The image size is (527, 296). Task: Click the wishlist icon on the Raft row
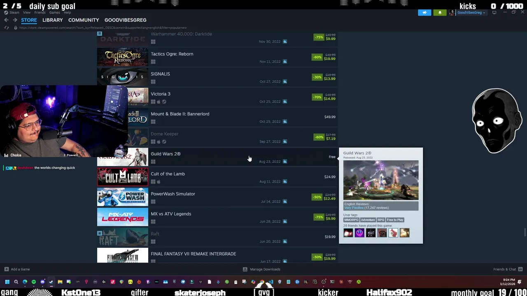99,233
